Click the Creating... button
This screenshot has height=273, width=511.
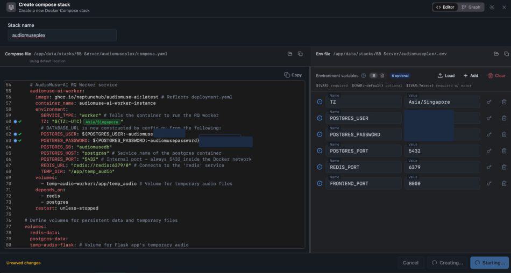click(447, 263)
